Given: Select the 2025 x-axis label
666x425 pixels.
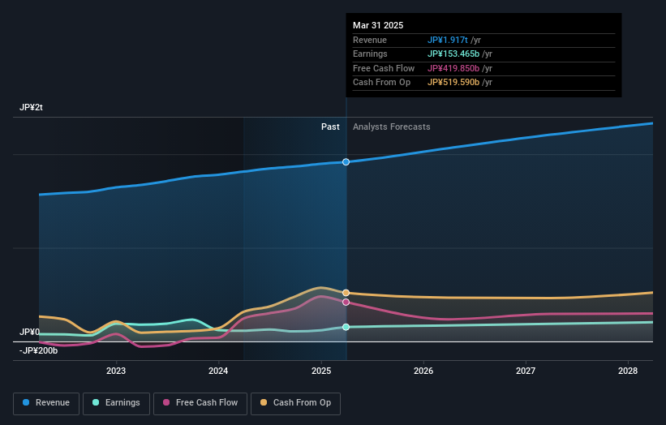Looking at the screenshot, I should [321, 371].
